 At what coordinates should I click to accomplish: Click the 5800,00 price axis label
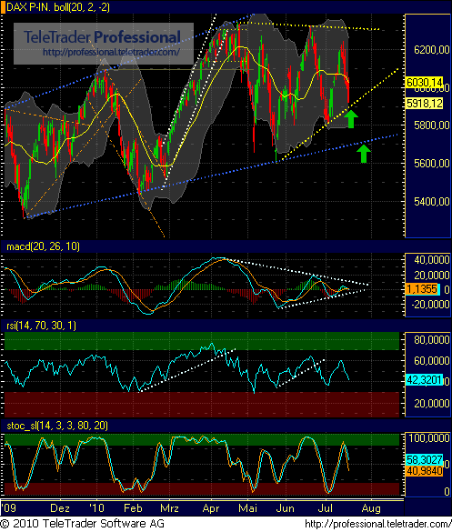(431, 125)
